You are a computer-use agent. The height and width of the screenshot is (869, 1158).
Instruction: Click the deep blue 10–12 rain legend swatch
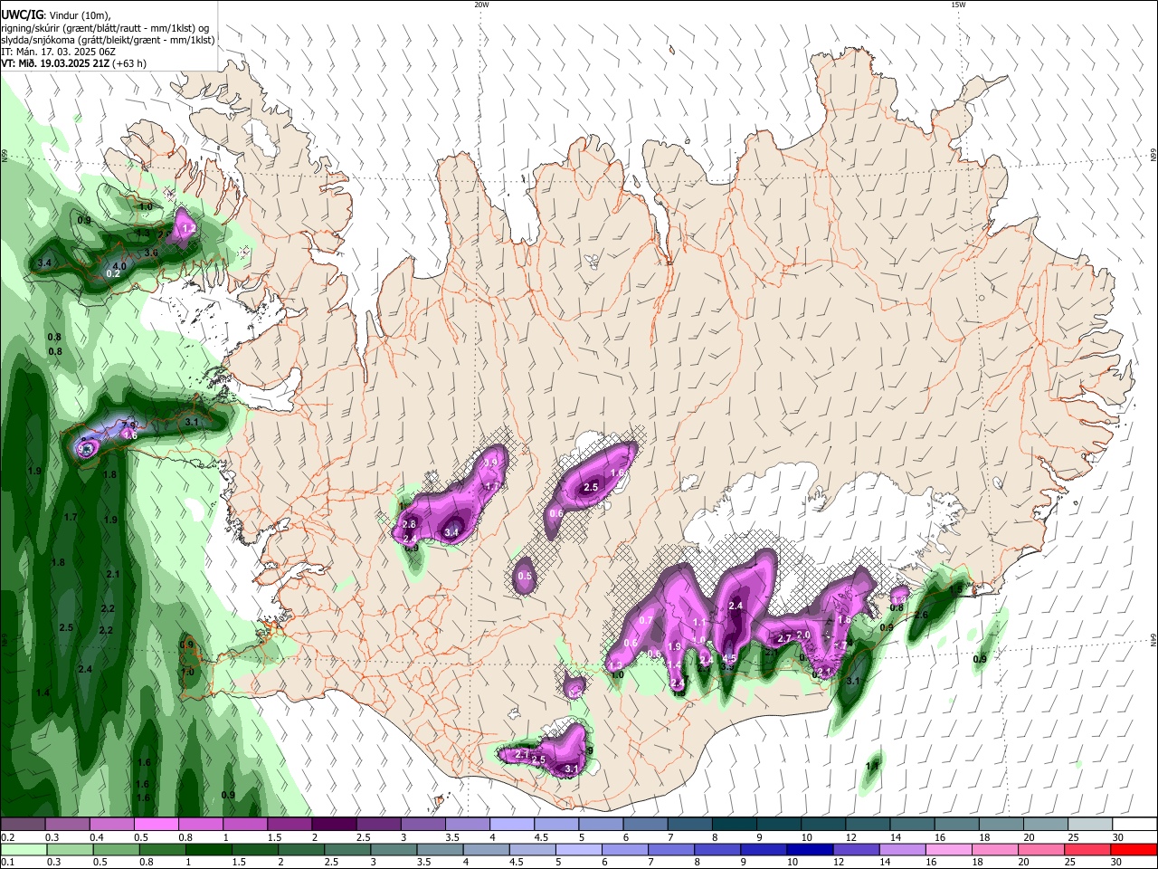[x=810, y=849]
